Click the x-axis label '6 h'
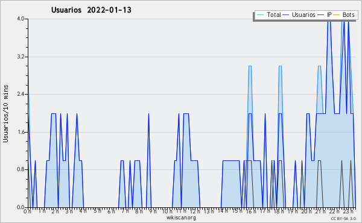 coord(111,212)
